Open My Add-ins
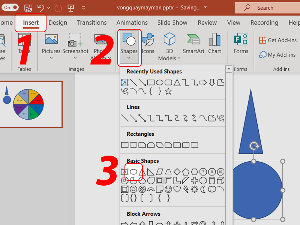 point(277,55)
